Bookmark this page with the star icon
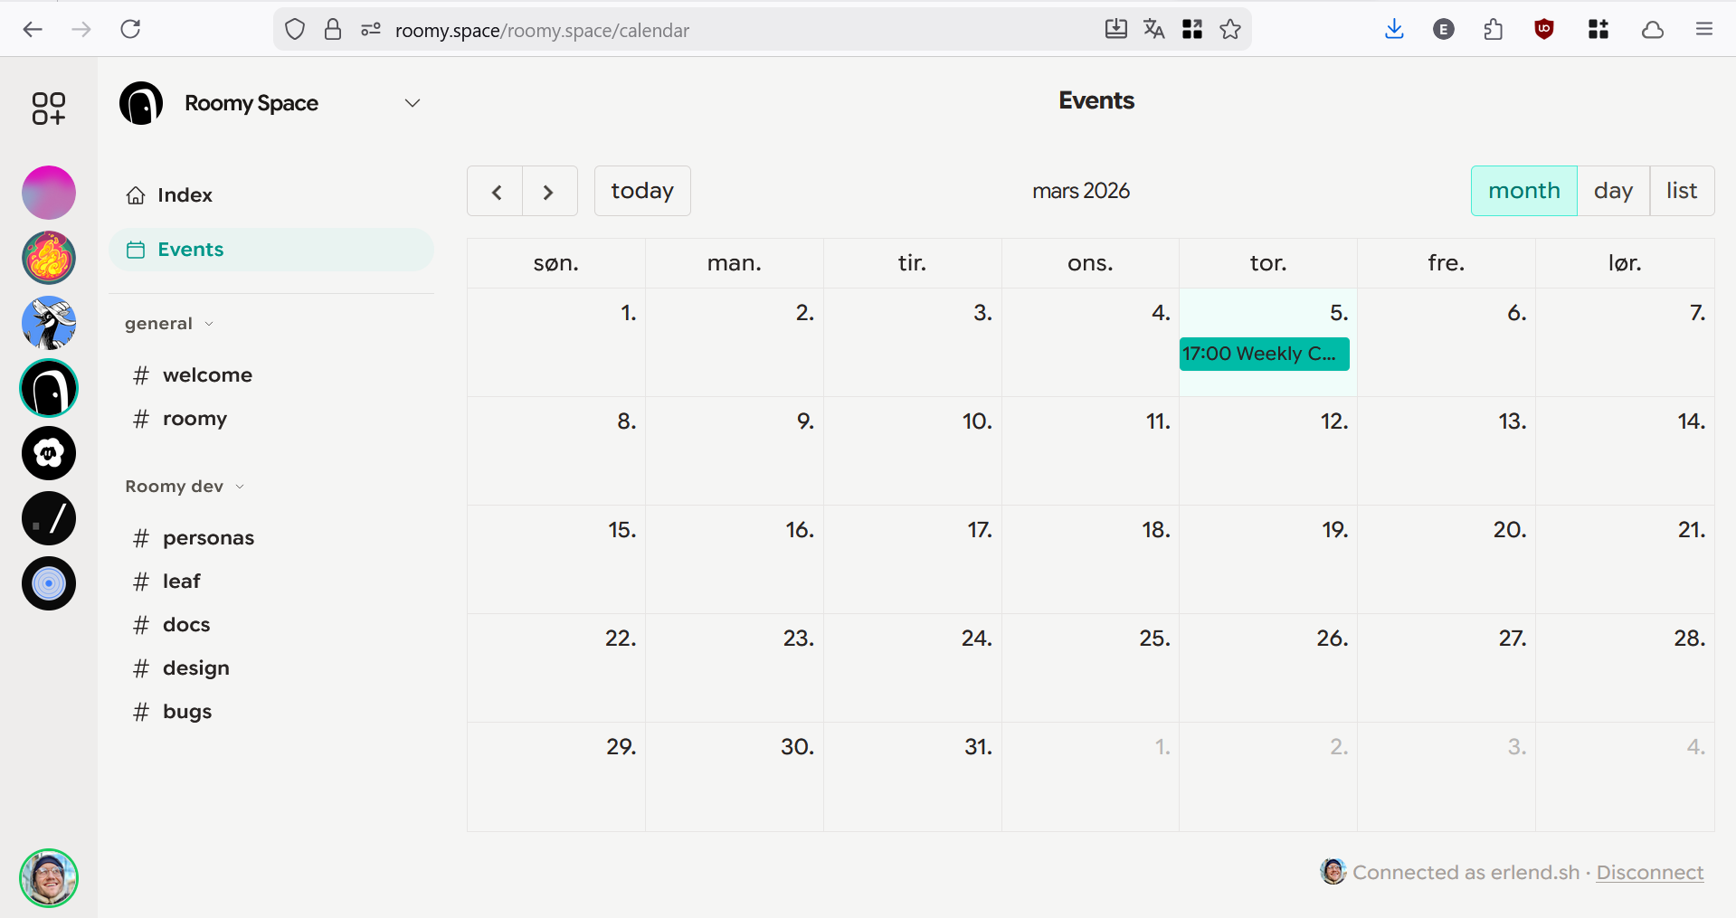1736x918 pixels. [x=1230, y=30]
